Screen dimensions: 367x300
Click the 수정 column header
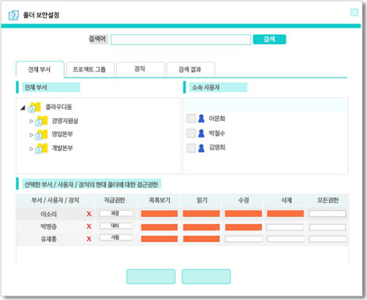244,201
